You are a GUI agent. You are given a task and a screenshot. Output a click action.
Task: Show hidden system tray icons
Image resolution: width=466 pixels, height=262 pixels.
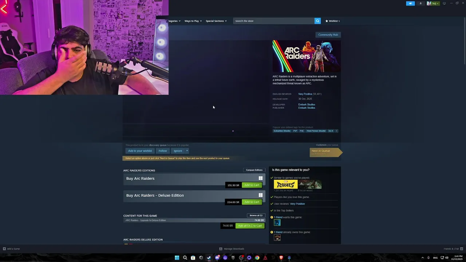tap(422, 258)
